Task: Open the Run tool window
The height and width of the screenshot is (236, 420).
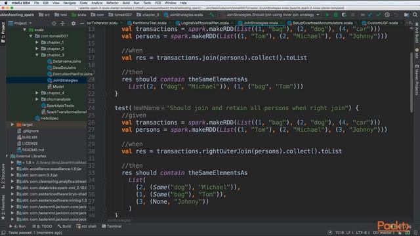Action: (18, 226)
